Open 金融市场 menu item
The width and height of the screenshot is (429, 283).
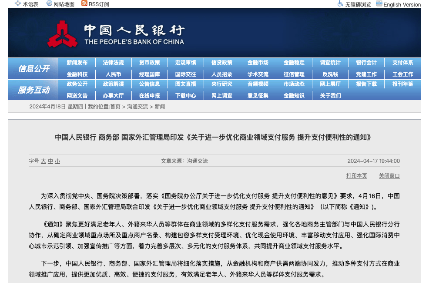pos(258,63)
